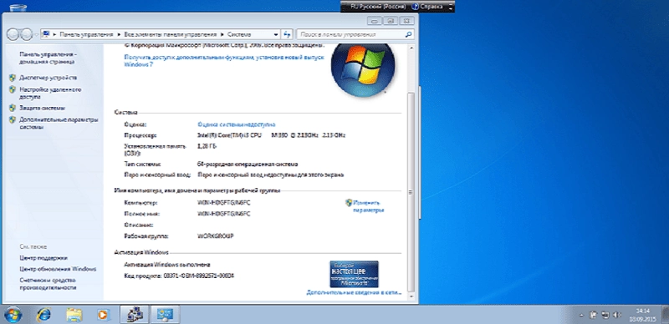Launch Internet Explorer from the taskbar

coord(43,315)
